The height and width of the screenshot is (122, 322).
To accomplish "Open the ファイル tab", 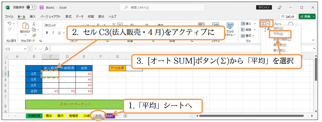I will (9, 17).
